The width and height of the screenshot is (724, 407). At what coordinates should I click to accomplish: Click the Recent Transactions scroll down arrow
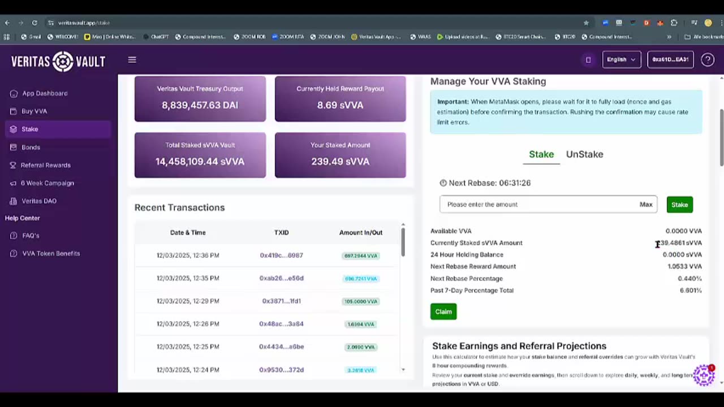(x=403, y=370)
